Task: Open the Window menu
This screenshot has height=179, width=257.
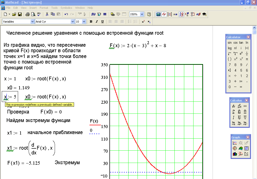Action: pyautogui.click(x=80, y=8)
